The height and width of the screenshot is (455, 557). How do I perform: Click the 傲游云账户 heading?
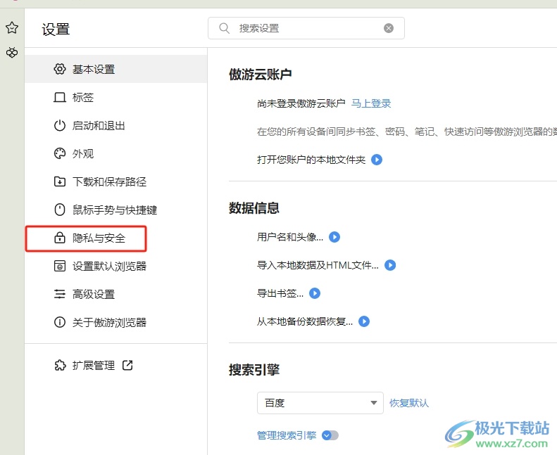click(x=261, y=75)
